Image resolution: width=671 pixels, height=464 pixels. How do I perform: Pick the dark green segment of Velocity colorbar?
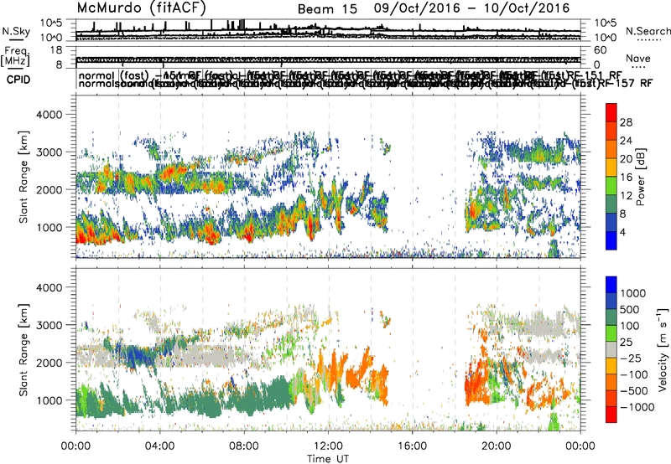[x=611, y=317]
